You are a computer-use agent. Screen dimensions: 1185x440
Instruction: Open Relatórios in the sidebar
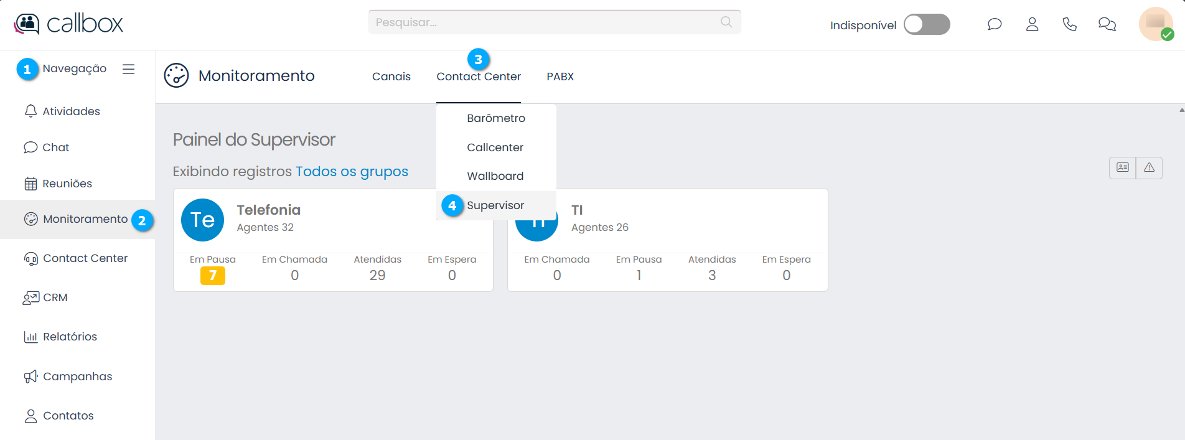tap(70, 337)
